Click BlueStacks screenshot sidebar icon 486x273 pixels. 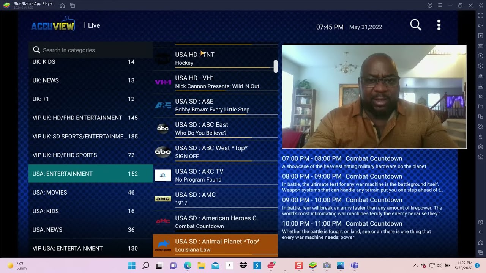(481, 96)
